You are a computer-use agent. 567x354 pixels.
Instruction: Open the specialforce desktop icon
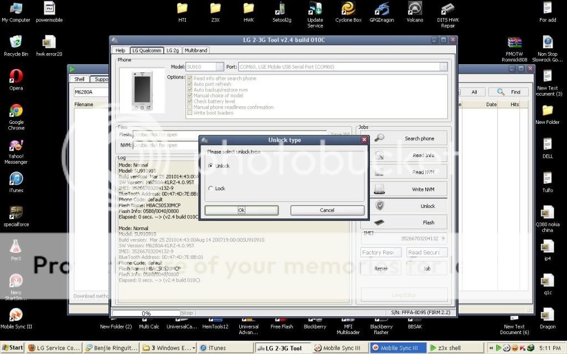pos(16,217)
